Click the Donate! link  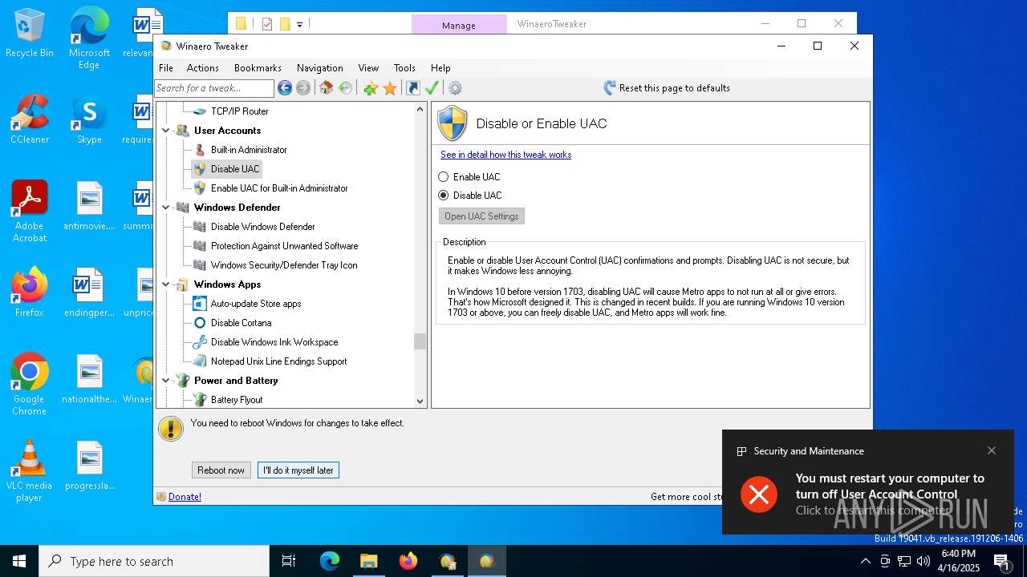(x=185, y=497)
